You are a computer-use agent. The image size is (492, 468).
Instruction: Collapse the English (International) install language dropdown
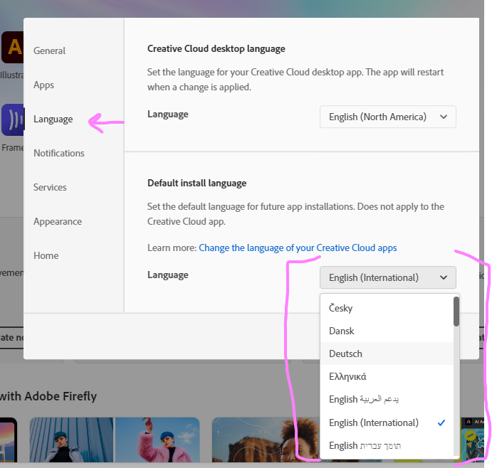(388, 277)
